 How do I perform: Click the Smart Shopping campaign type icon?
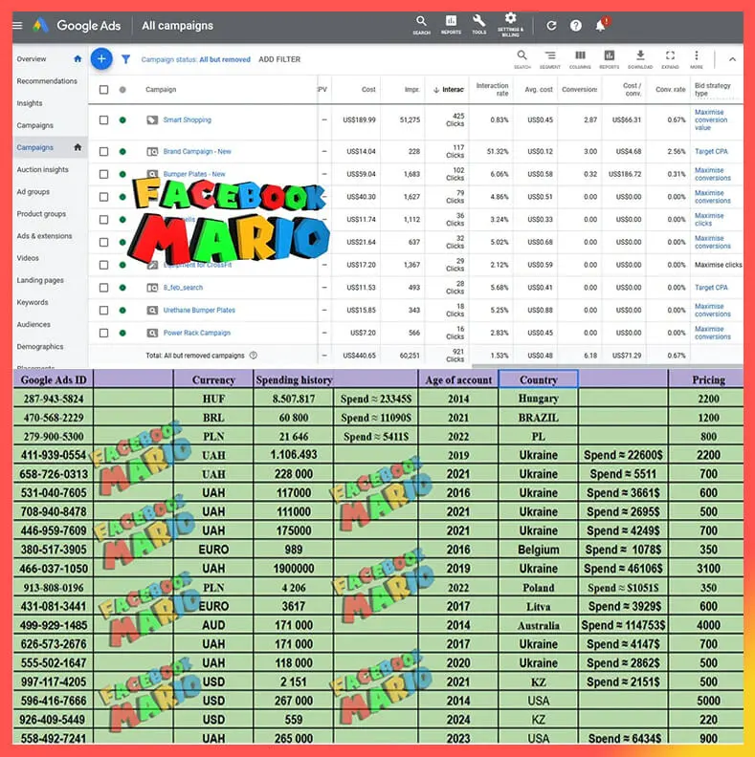click(152, 119)
